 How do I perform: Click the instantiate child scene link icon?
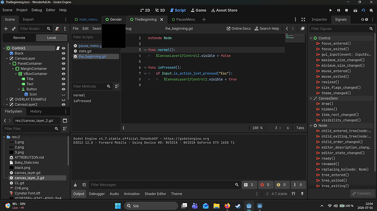(14, 28)
